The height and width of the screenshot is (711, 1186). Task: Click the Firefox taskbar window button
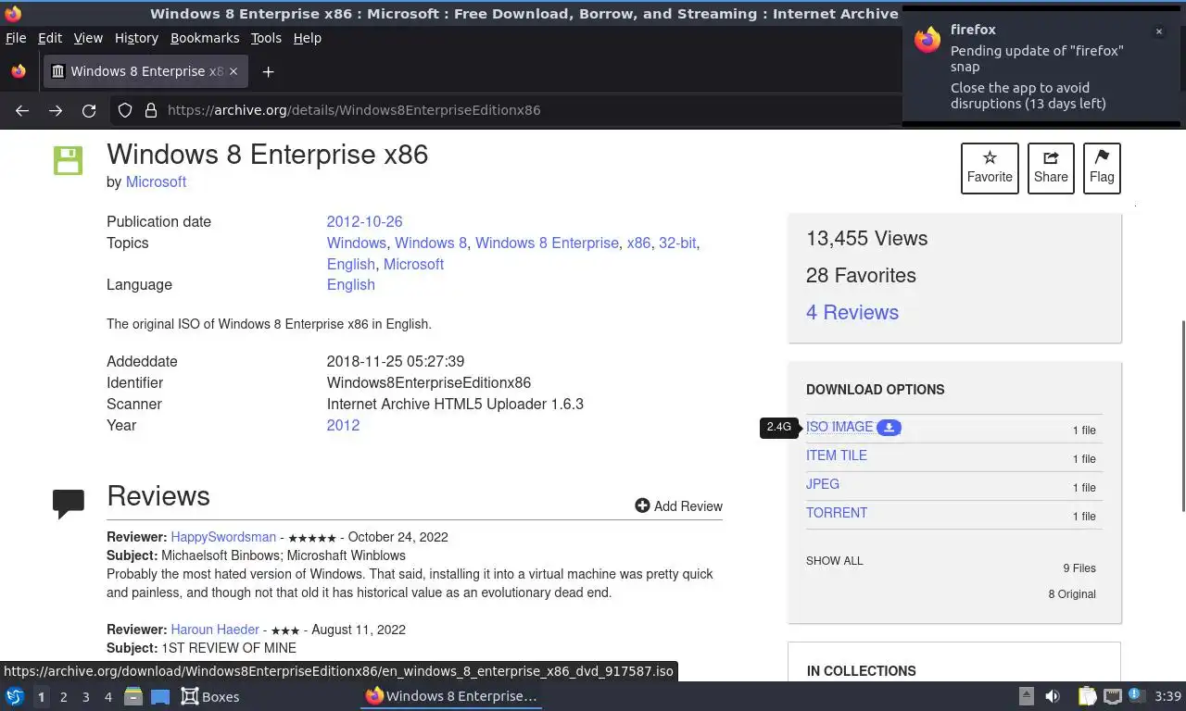(451, 696)
